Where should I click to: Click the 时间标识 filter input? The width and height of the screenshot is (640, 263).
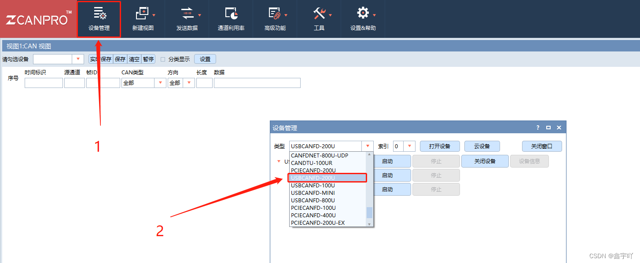pos(44,83)
